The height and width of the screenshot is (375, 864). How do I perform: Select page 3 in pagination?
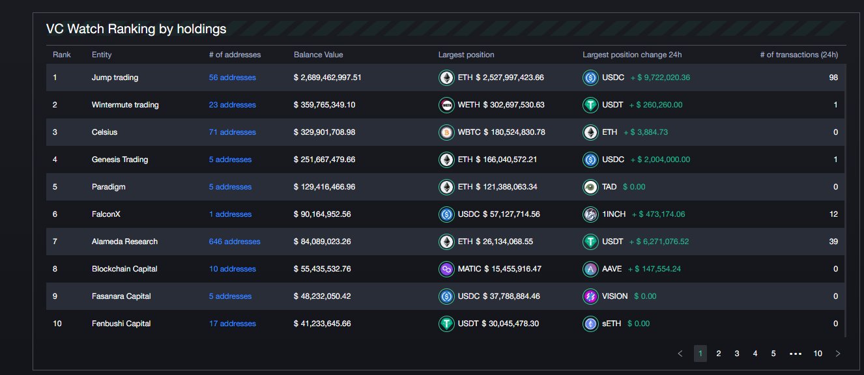(737, 354)
